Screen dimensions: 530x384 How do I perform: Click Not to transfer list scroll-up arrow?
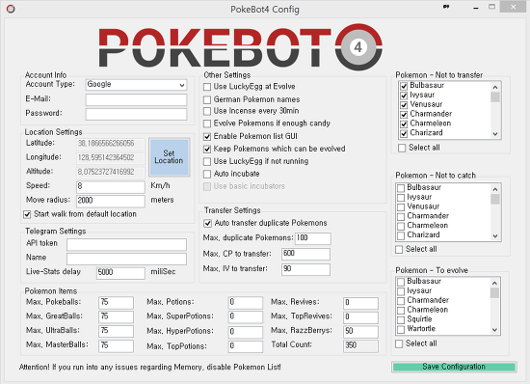(x=495, y=87)
